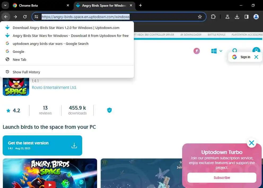
Task: Open Chrome Labs flask icon
Action: click(x=227, y=17)
